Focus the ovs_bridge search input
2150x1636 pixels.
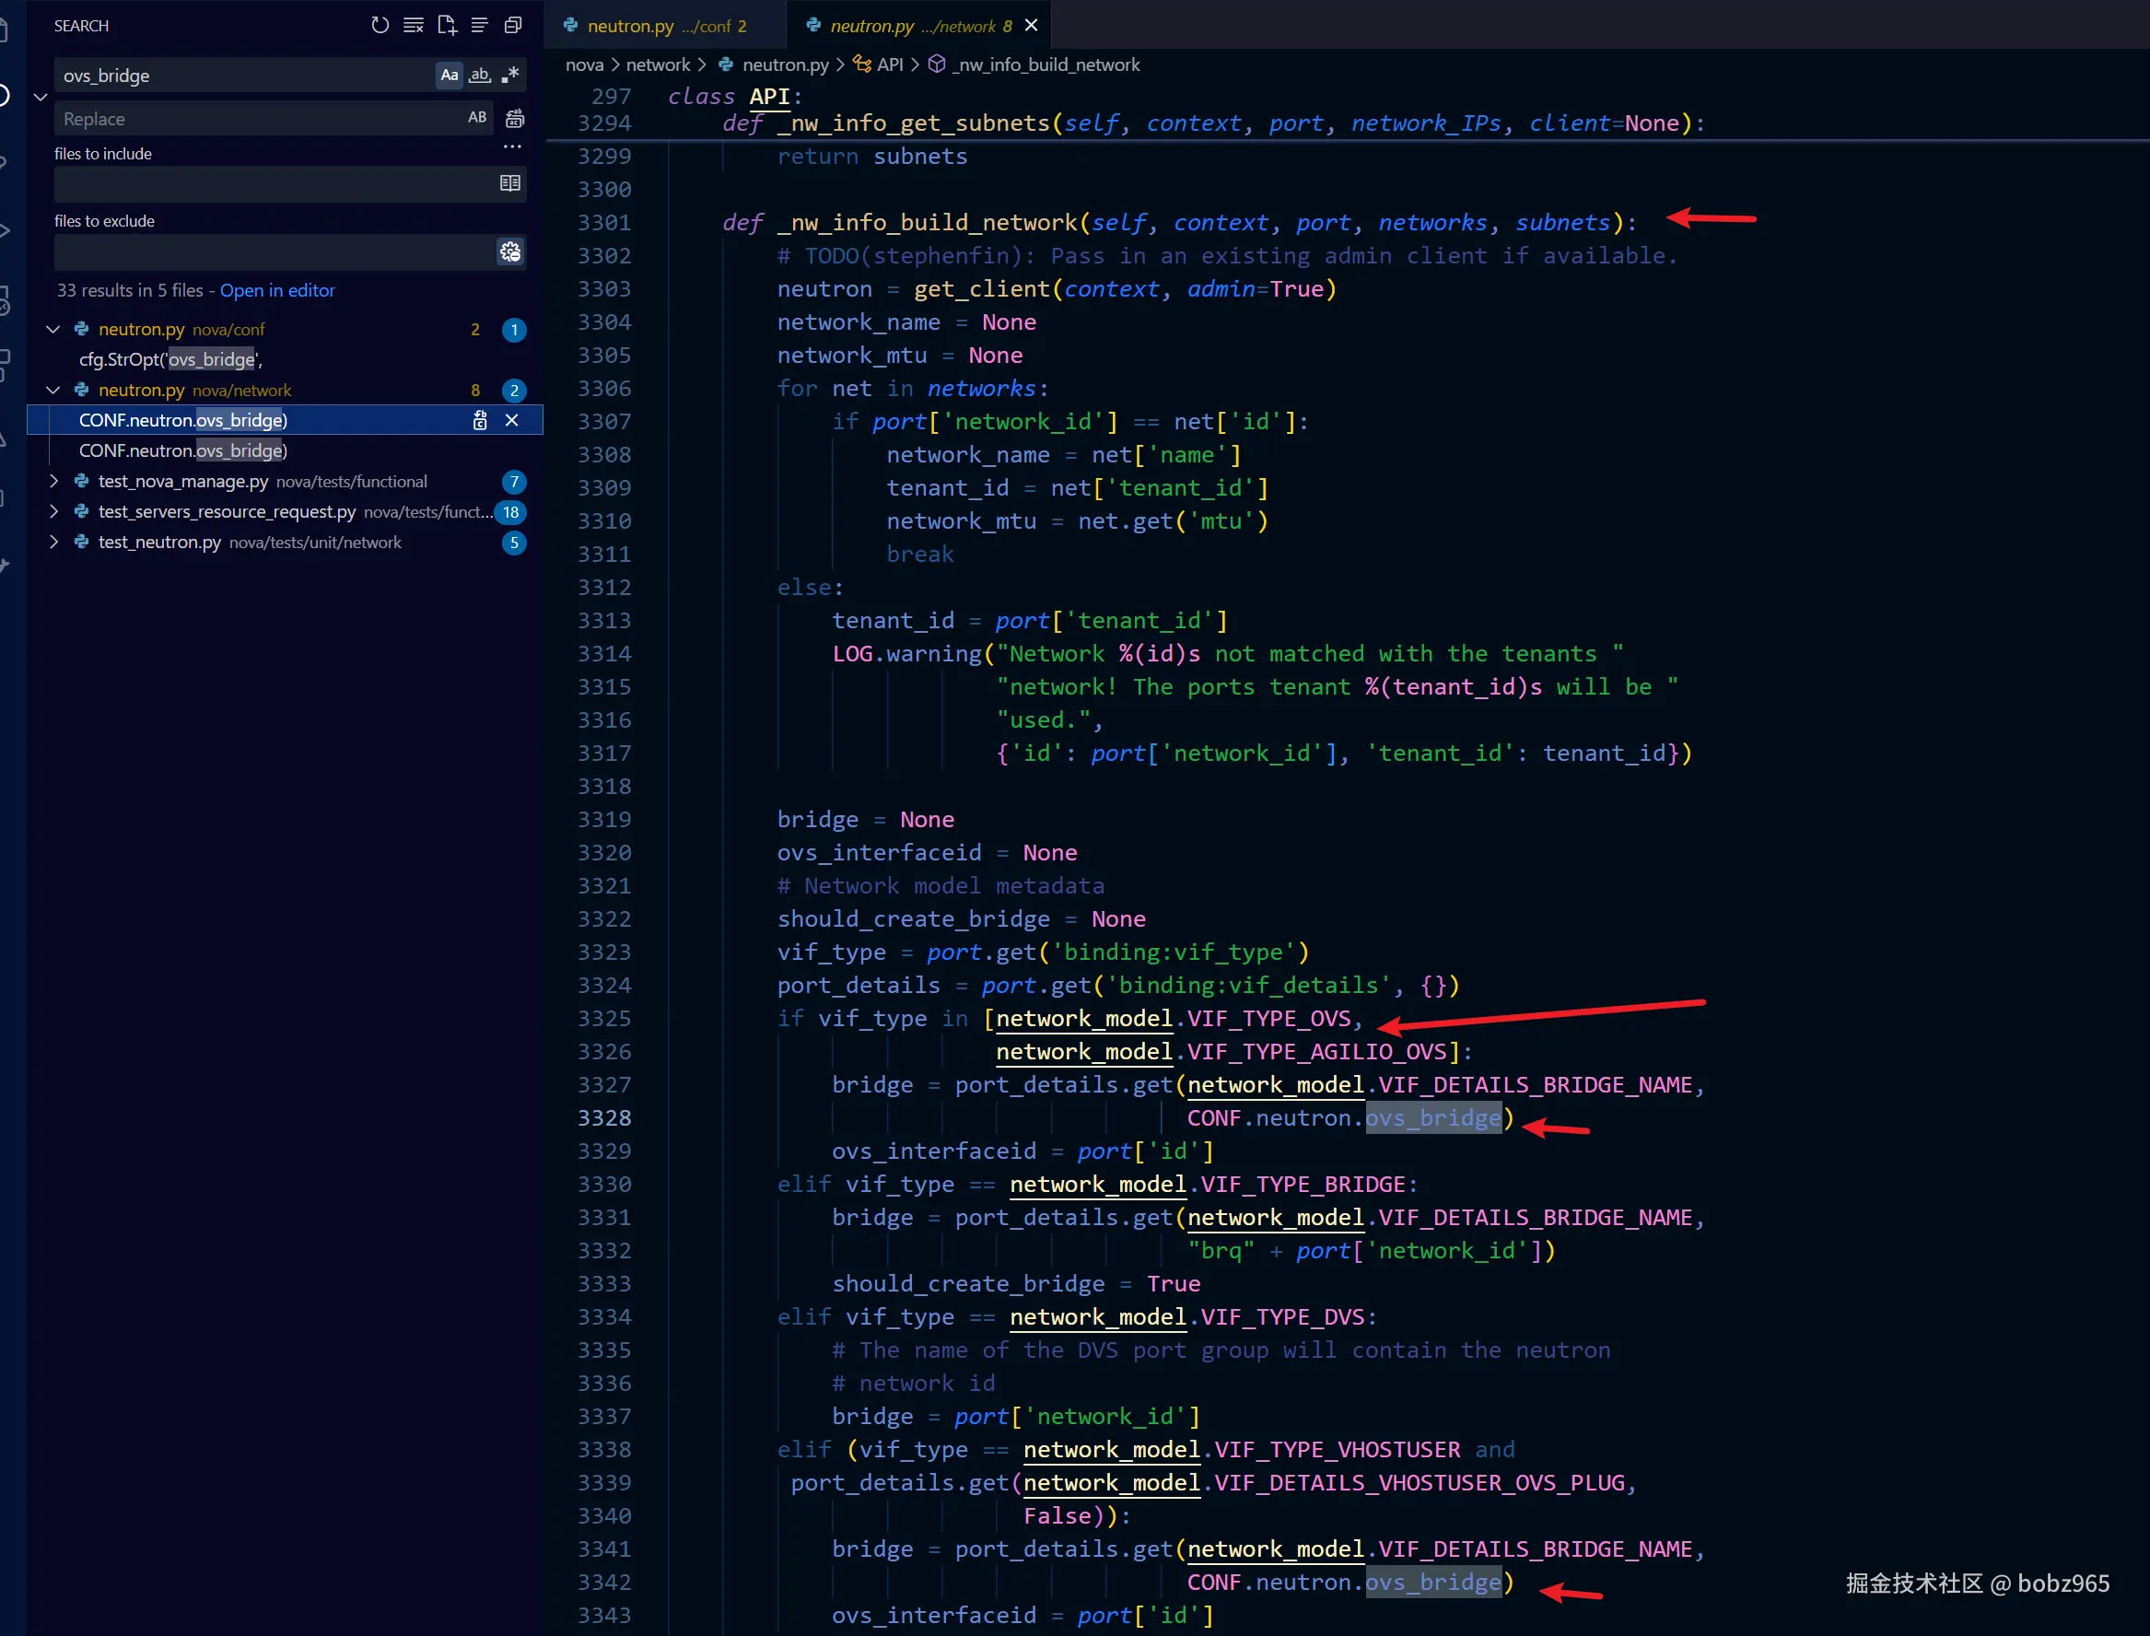[x=243, y=75]
